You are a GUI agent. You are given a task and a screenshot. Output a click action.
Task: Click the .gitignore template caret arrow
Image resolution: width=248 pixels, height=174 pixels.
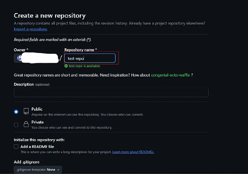[x=59, y=170]
